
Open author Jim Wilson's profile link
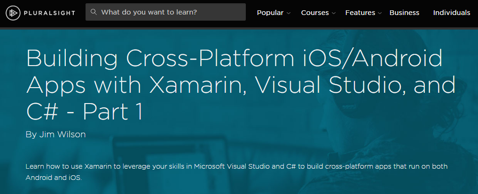coord(63,134)
